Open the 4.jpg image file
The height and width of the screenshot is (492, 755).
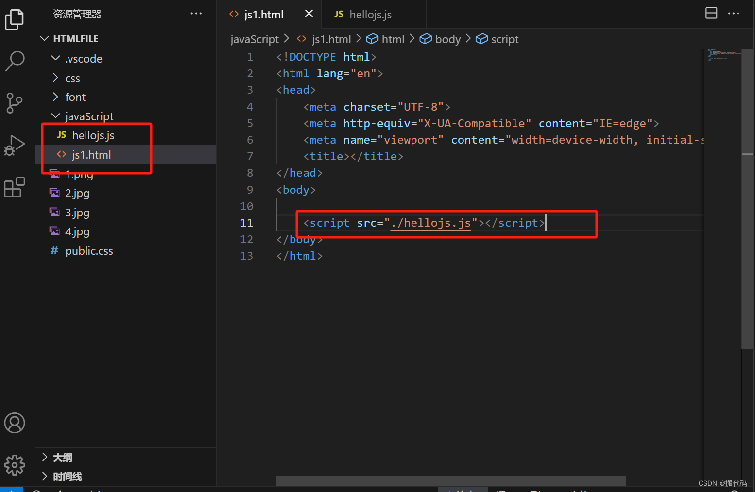click(125, 231)
